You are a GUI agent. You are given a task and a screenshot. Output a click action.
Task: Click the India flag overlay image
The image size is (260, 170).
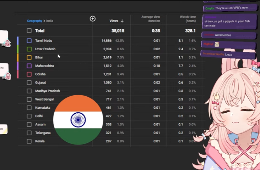coord(78,120)
